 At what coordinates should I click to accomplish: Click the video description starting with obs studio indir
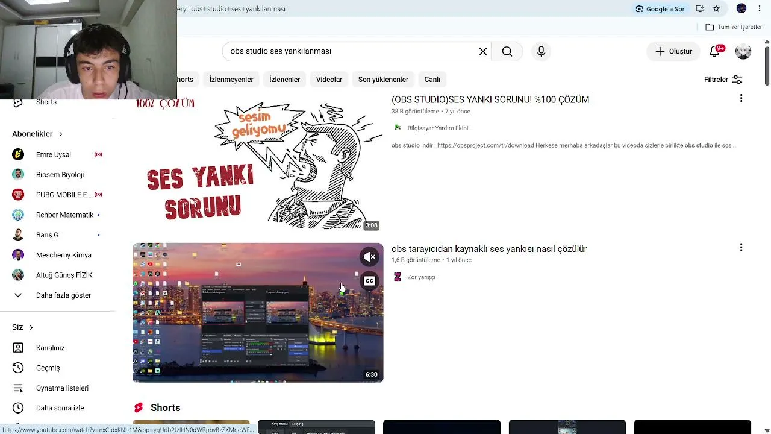pos(564,145)
